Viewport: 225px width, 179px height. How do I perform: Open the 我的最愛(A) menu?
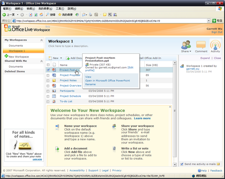tap(45, 9)
